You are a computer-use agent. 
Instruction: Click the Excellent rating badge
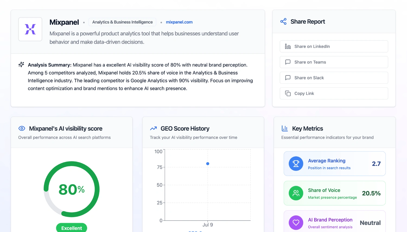pyautogui.click(x=72, y=228)
